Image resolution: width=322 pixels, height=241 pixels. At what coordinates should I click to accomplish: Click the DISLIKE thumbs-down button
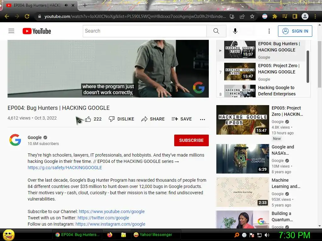tap(122, 119)
